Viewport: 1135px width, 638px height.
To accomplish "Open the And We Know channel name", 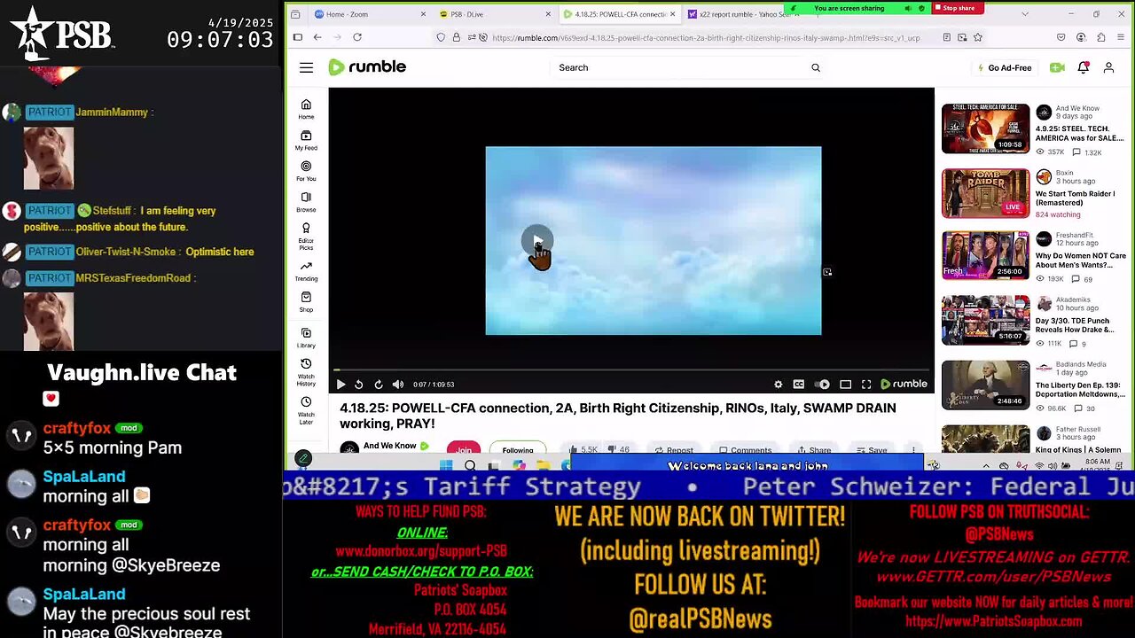I will point(389,446).
